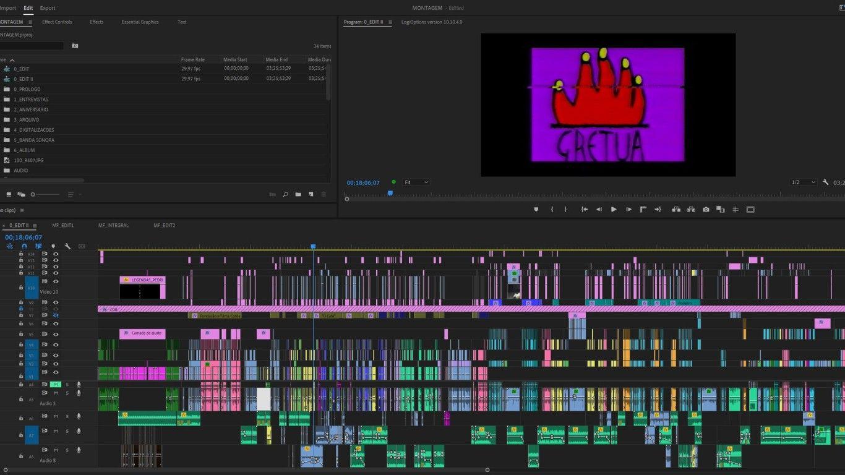845x475 pixels.
Task: Click Automate to Sequence icon in Project panel
Action: coord(272,194)
